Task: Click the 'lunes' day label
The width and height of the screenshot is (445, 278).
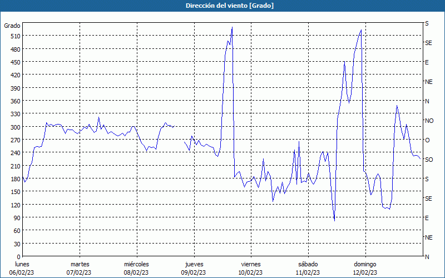Action: point(22,264)
